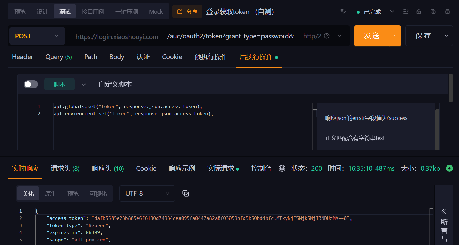Image resolution: width=459 pixels, height=245 pixels.
Task: Insert snippet 正文匹配含有字符串test
Action: (355, 138)
